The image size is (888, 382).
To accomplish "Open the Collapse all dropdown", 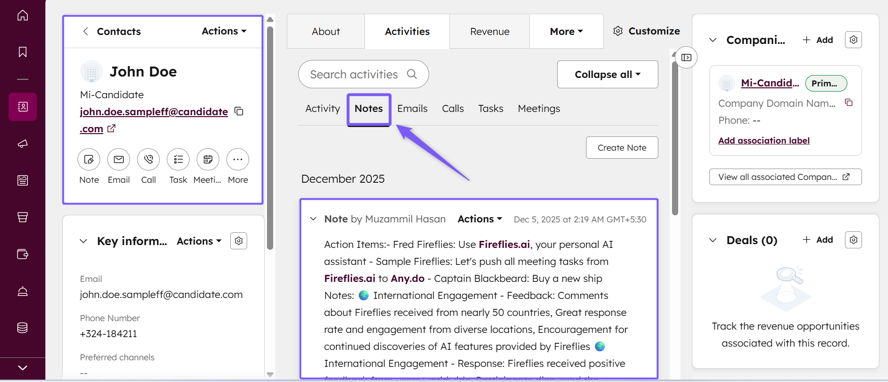I will [x=607, y=75].
